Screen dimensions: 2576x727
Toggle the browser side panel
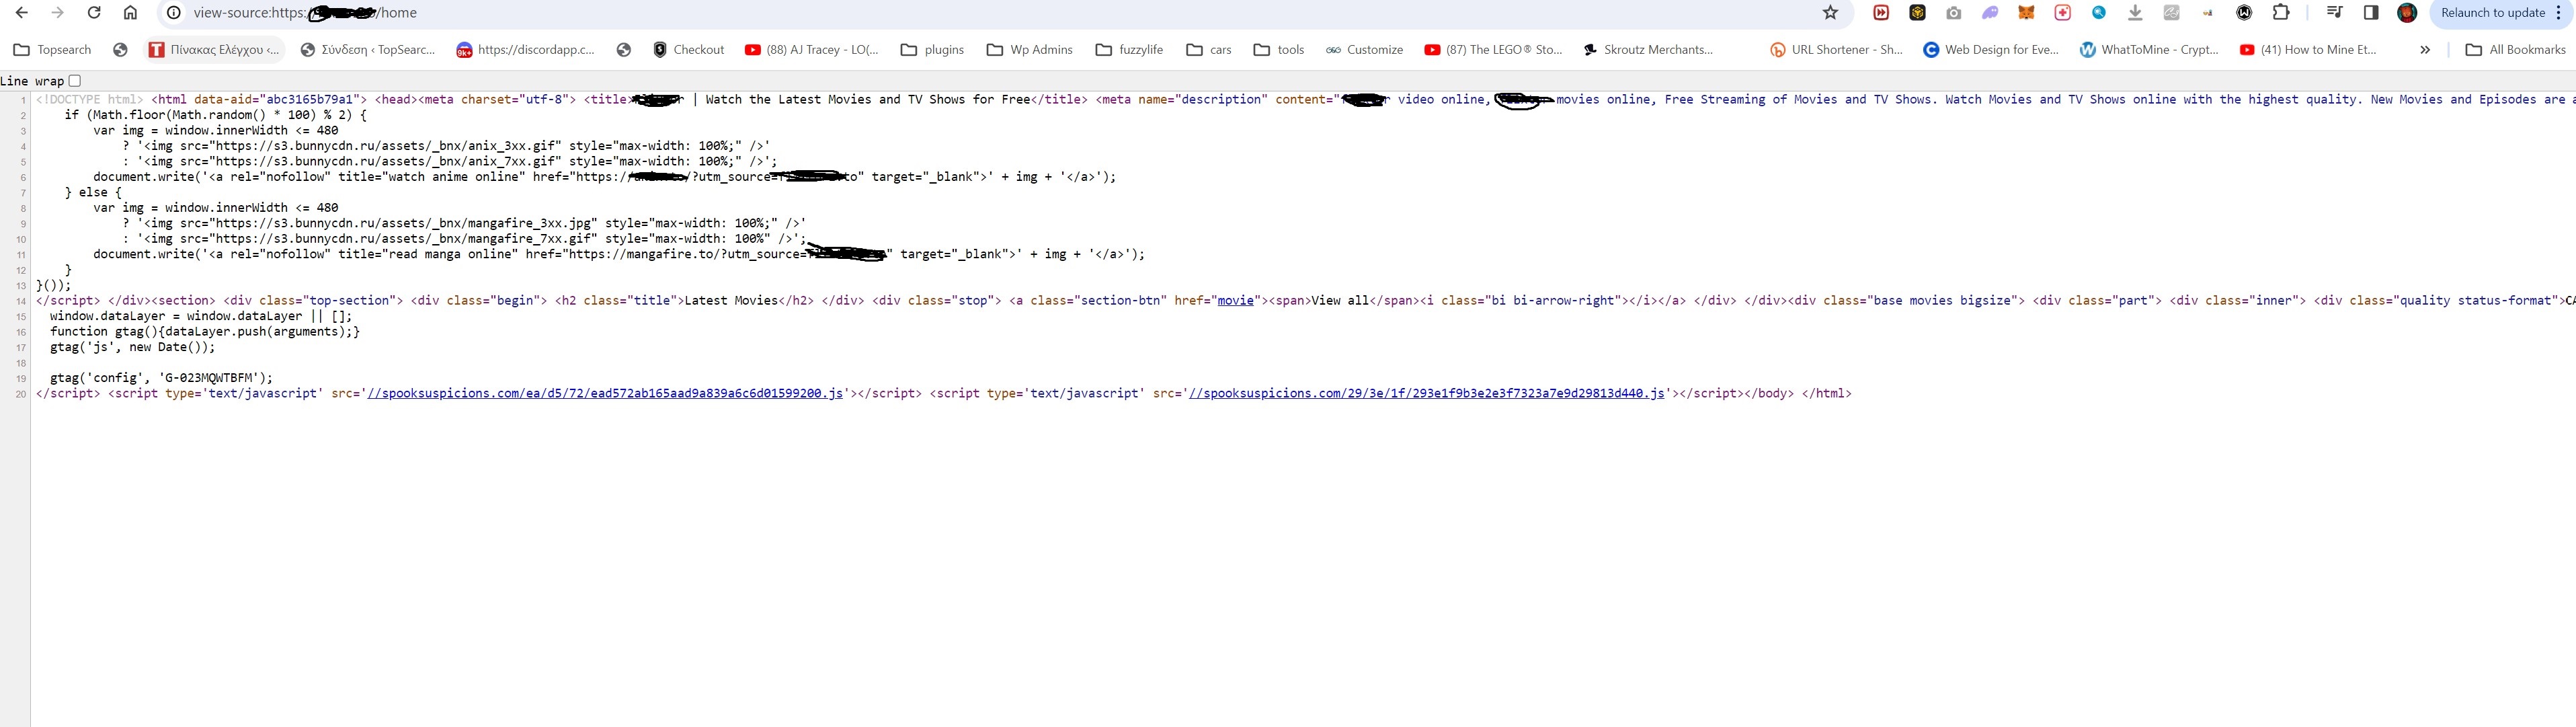(2371, 13)
